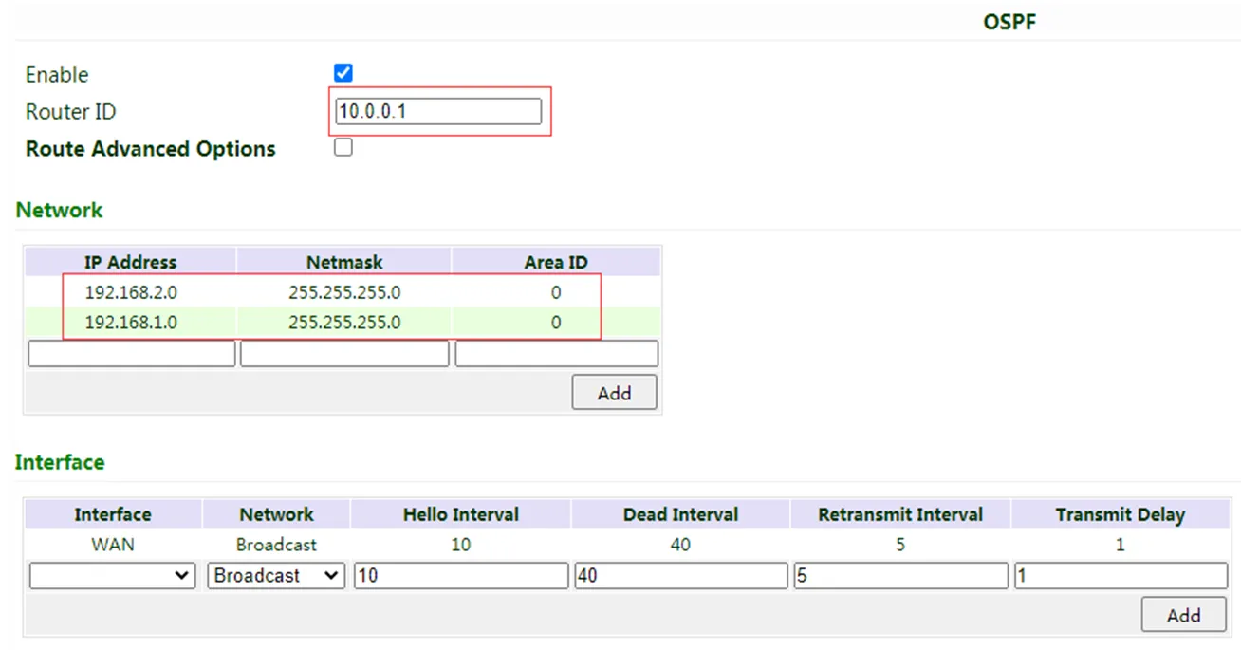The image size is (1241, 650).
Task: Click the Transmit Delay column header
Action: pyautogui.click(x=1121, y=514)
